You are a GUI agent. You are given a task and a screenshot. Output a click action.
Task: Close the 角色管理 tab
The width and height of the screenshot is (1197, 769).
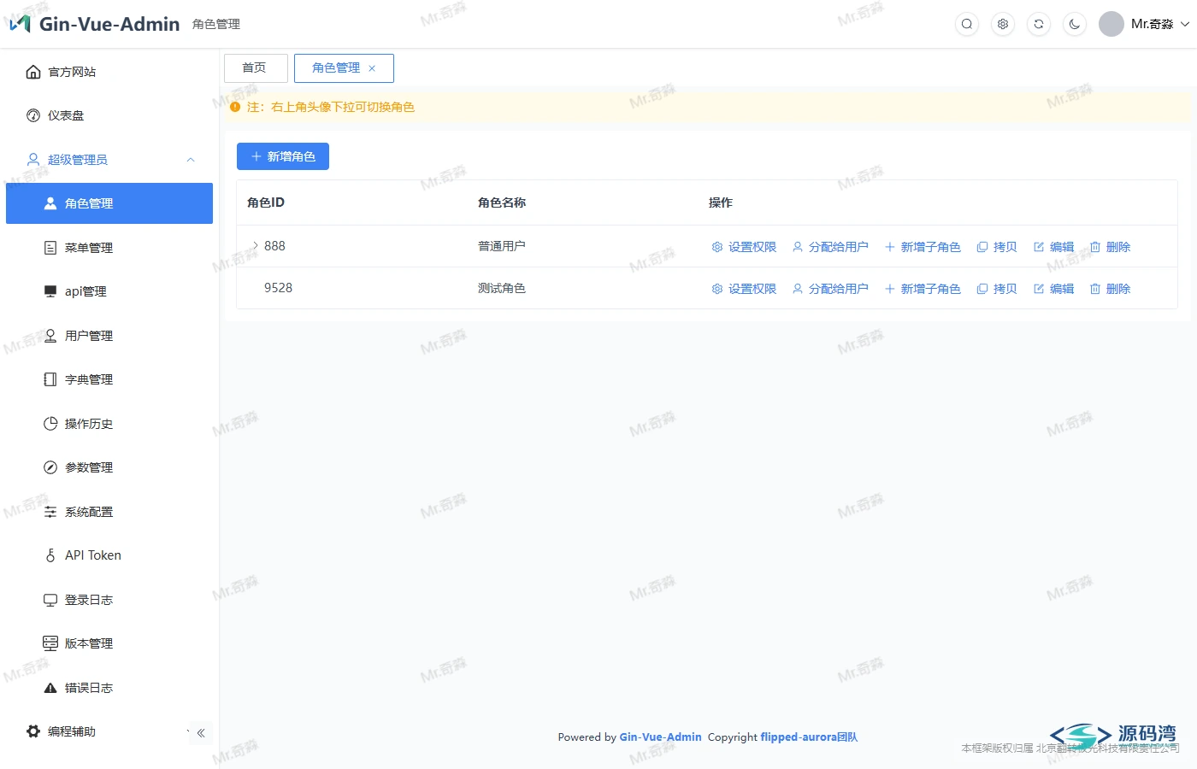point(372,68)
